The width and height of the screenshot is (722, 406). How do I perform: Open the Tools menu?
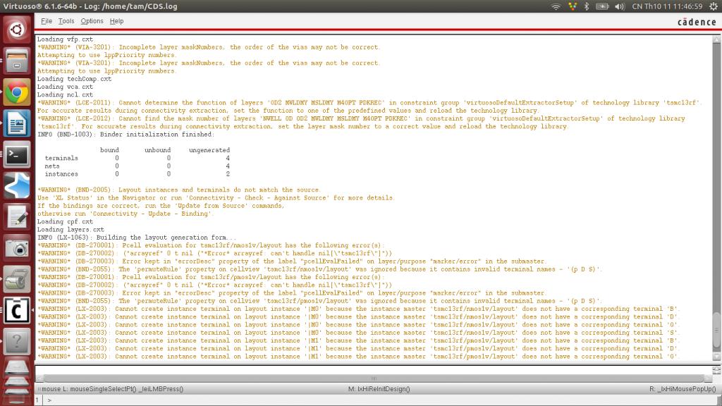pyautogui.click(x=66, y=21)
